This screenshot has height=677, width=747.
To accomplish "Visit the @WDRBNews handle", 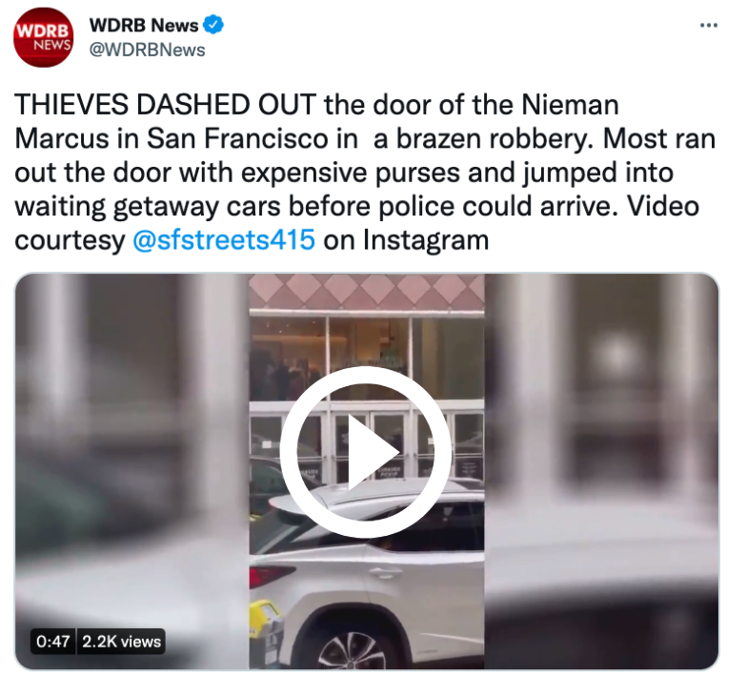I will pos(147,50).
